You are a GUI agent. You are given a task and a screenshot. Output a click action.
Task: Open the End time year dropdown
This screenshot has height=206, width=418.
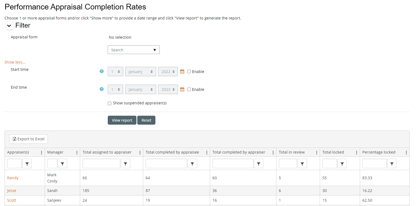click(x=168, y=89)
